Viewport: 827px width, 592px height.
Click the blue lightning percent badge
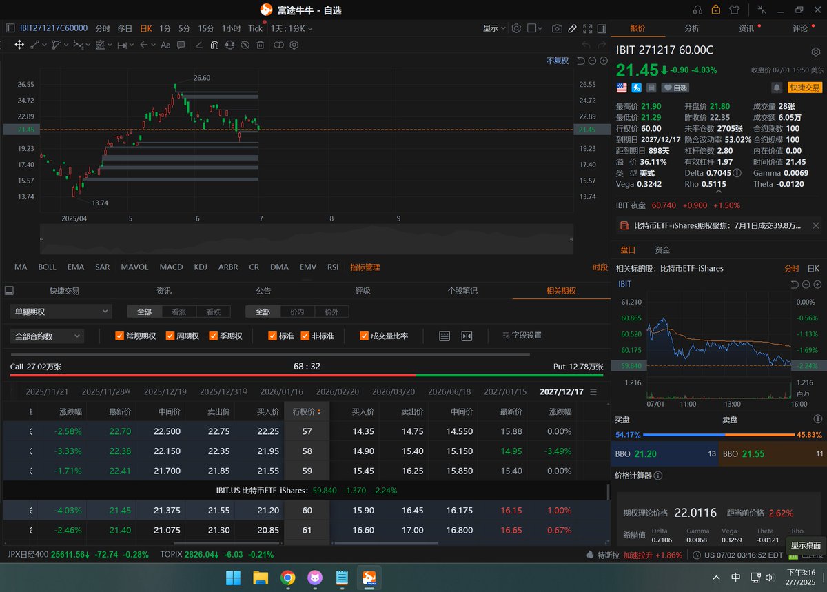tap(636, 88)
